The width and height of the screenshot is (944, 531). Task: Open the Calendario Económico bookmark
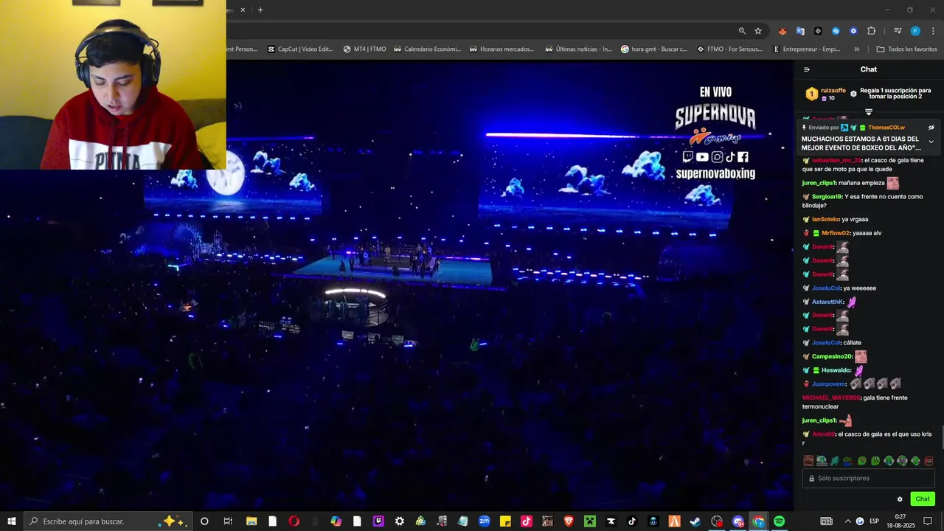tap(427, 49)
